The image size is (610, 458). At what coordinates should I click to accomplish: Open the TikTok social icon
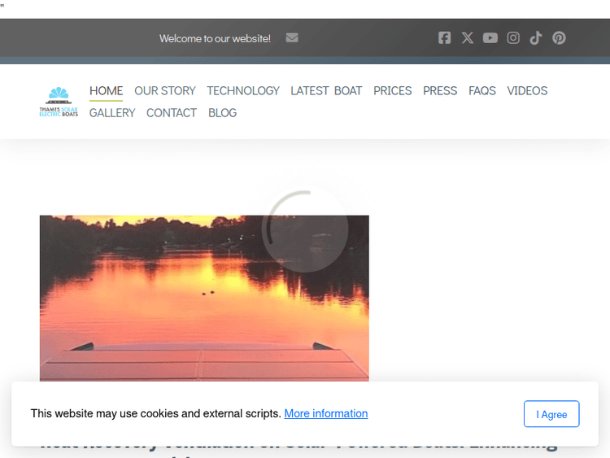(x=536, y=38)
